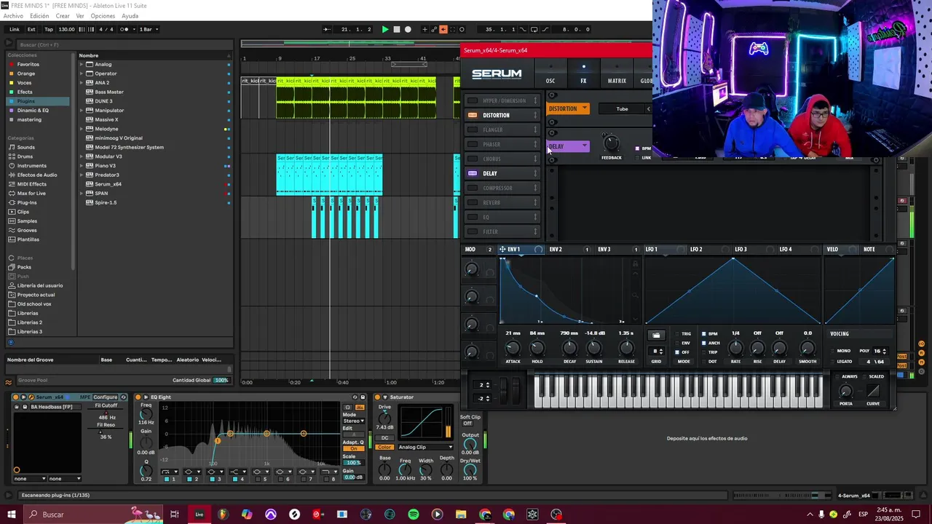Open the Opciones menu
The image size is (932, 524).
[103, 16]
